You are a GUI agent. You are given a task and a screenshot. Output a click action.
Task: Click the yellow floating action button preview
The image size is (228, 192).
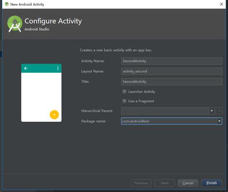point(54,115)
